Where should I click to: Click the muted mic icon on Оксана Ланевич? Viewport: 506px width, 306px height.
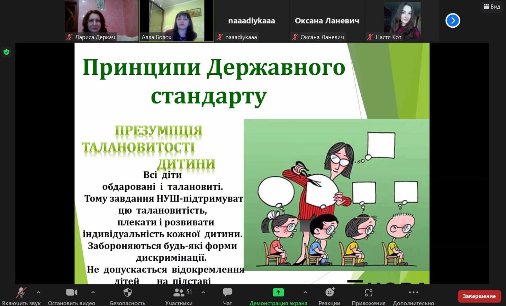click(295, 37)
